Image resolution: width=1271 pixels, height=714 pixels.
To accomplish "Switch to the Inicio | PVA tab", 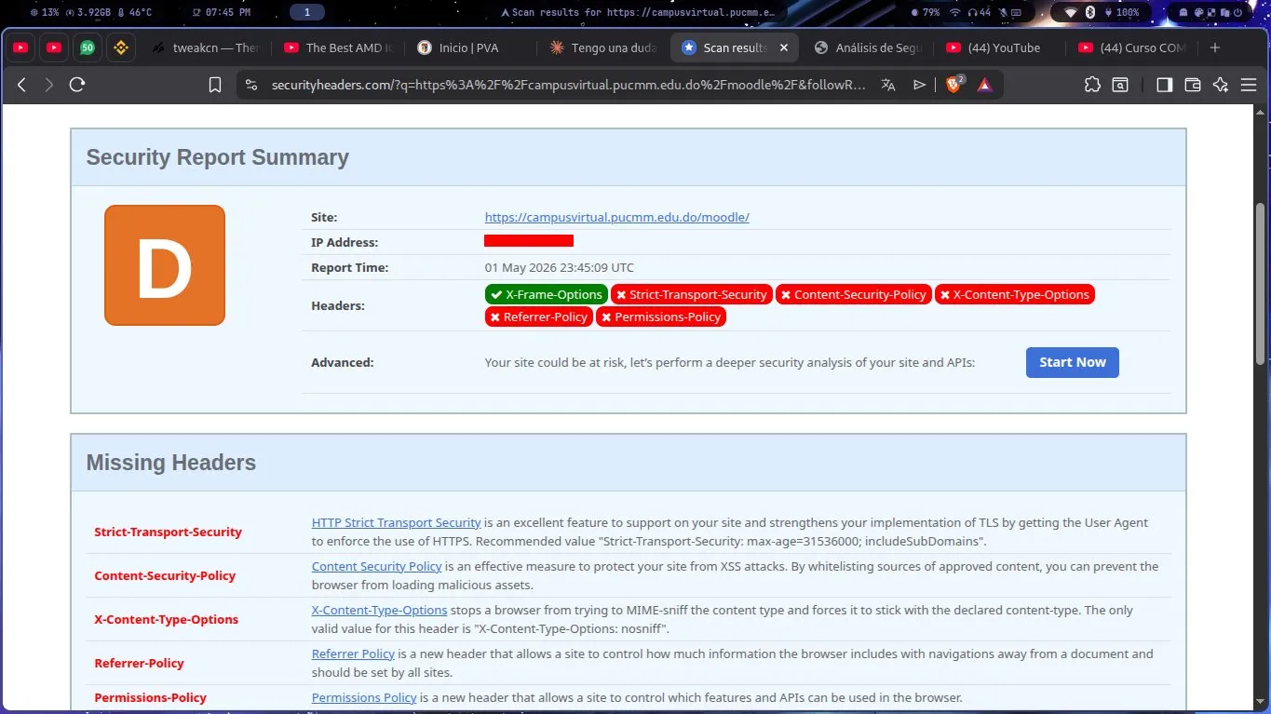I will tap(472, 47).
